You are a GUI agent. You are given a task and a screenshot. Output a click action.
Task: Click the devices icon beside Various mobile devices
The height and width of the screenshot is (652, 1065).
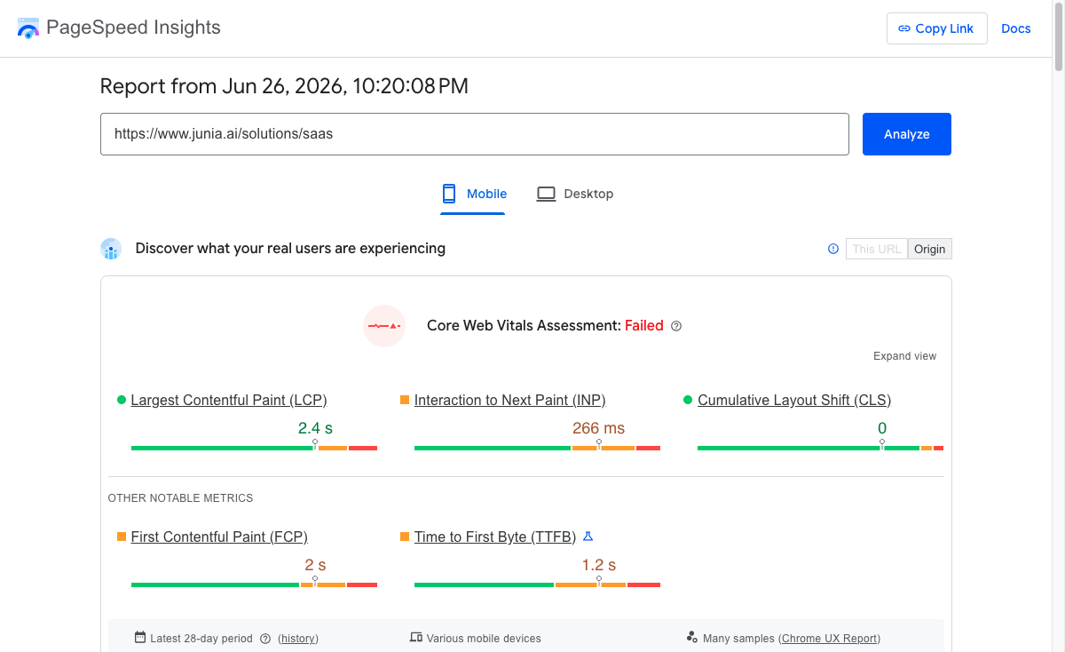pyautogui.click(x=415, y=638)
